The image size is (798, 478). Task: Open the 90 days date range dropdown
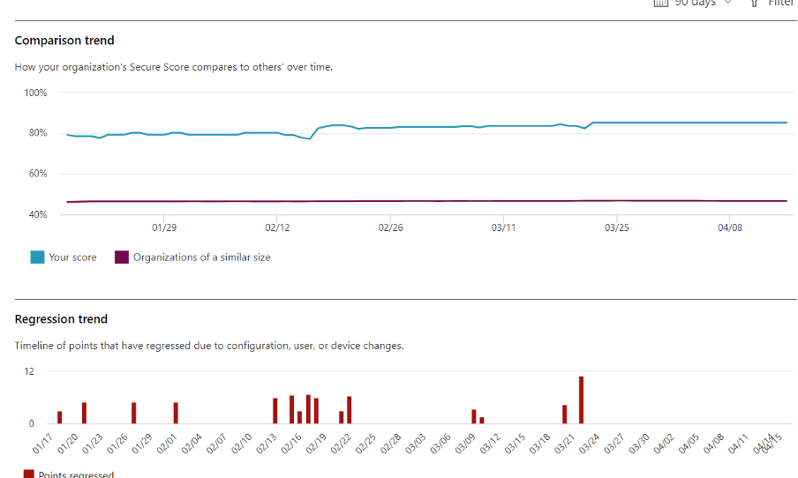click(x=693, y=4)
